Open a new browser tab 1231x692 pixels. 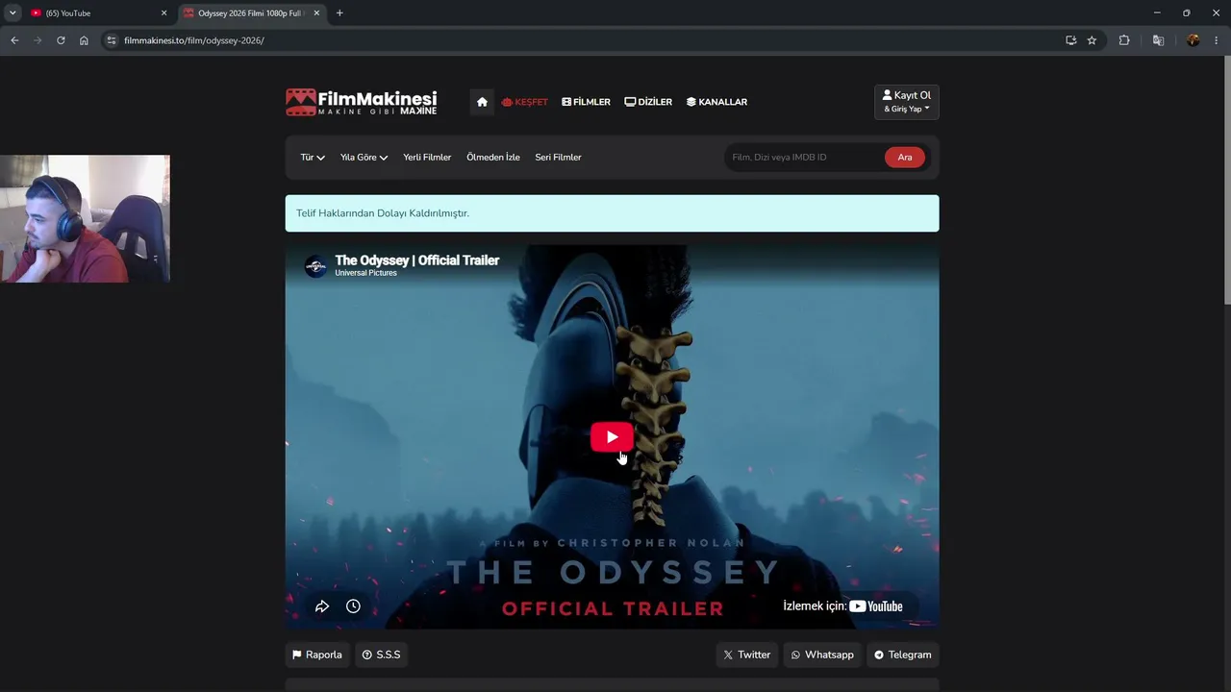pos(339,13)
